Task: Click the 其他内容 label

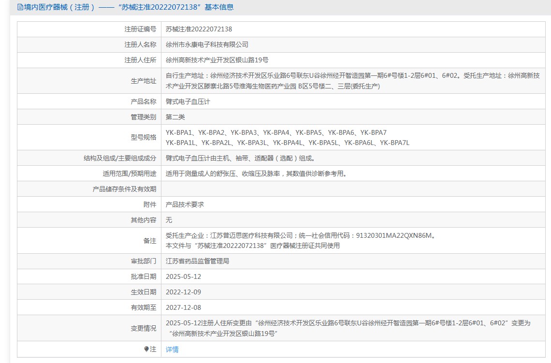Action: (144, 220)
